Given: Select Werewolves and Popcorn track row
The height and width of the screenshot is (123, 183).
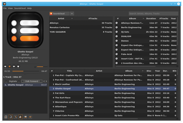Looking at the screenshot, I should click(x=113, y=102).
